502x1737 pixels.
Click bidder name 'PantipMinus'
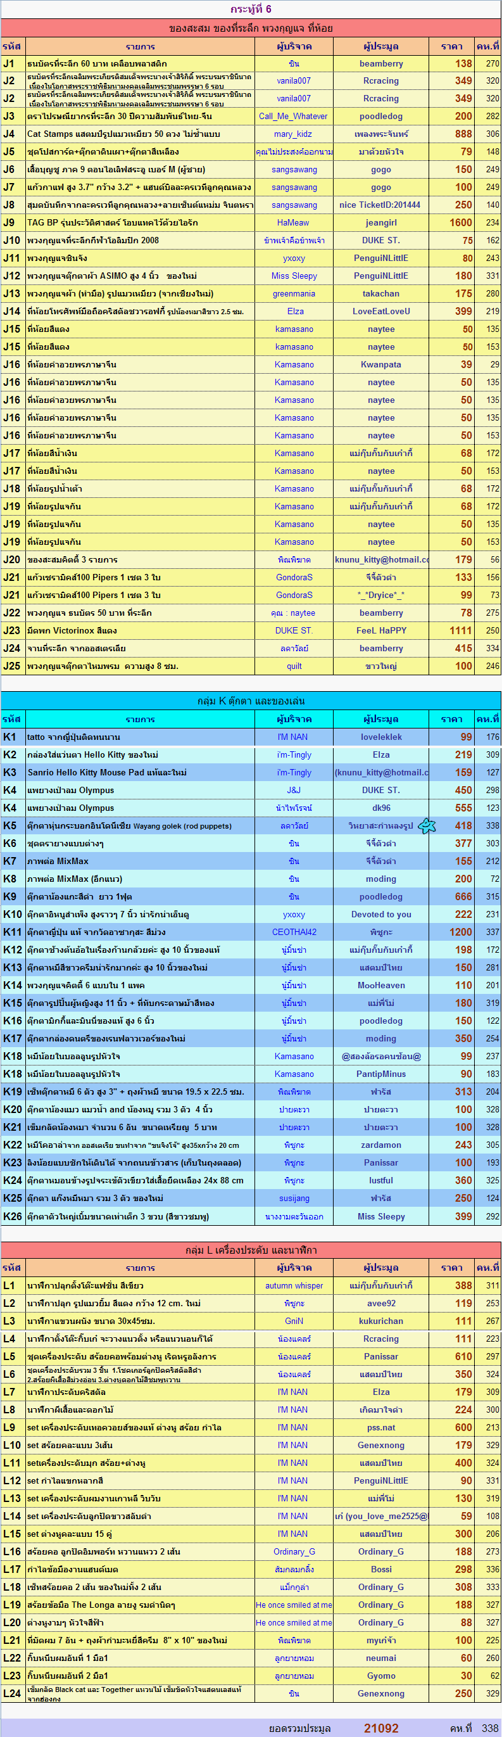(380, 1074)
